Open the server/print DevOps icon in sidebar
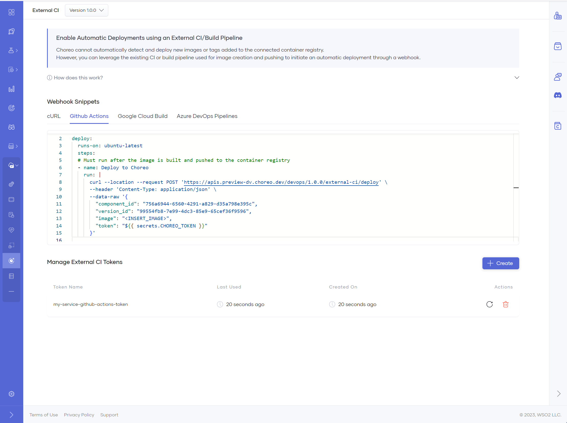 click(11, 146)
